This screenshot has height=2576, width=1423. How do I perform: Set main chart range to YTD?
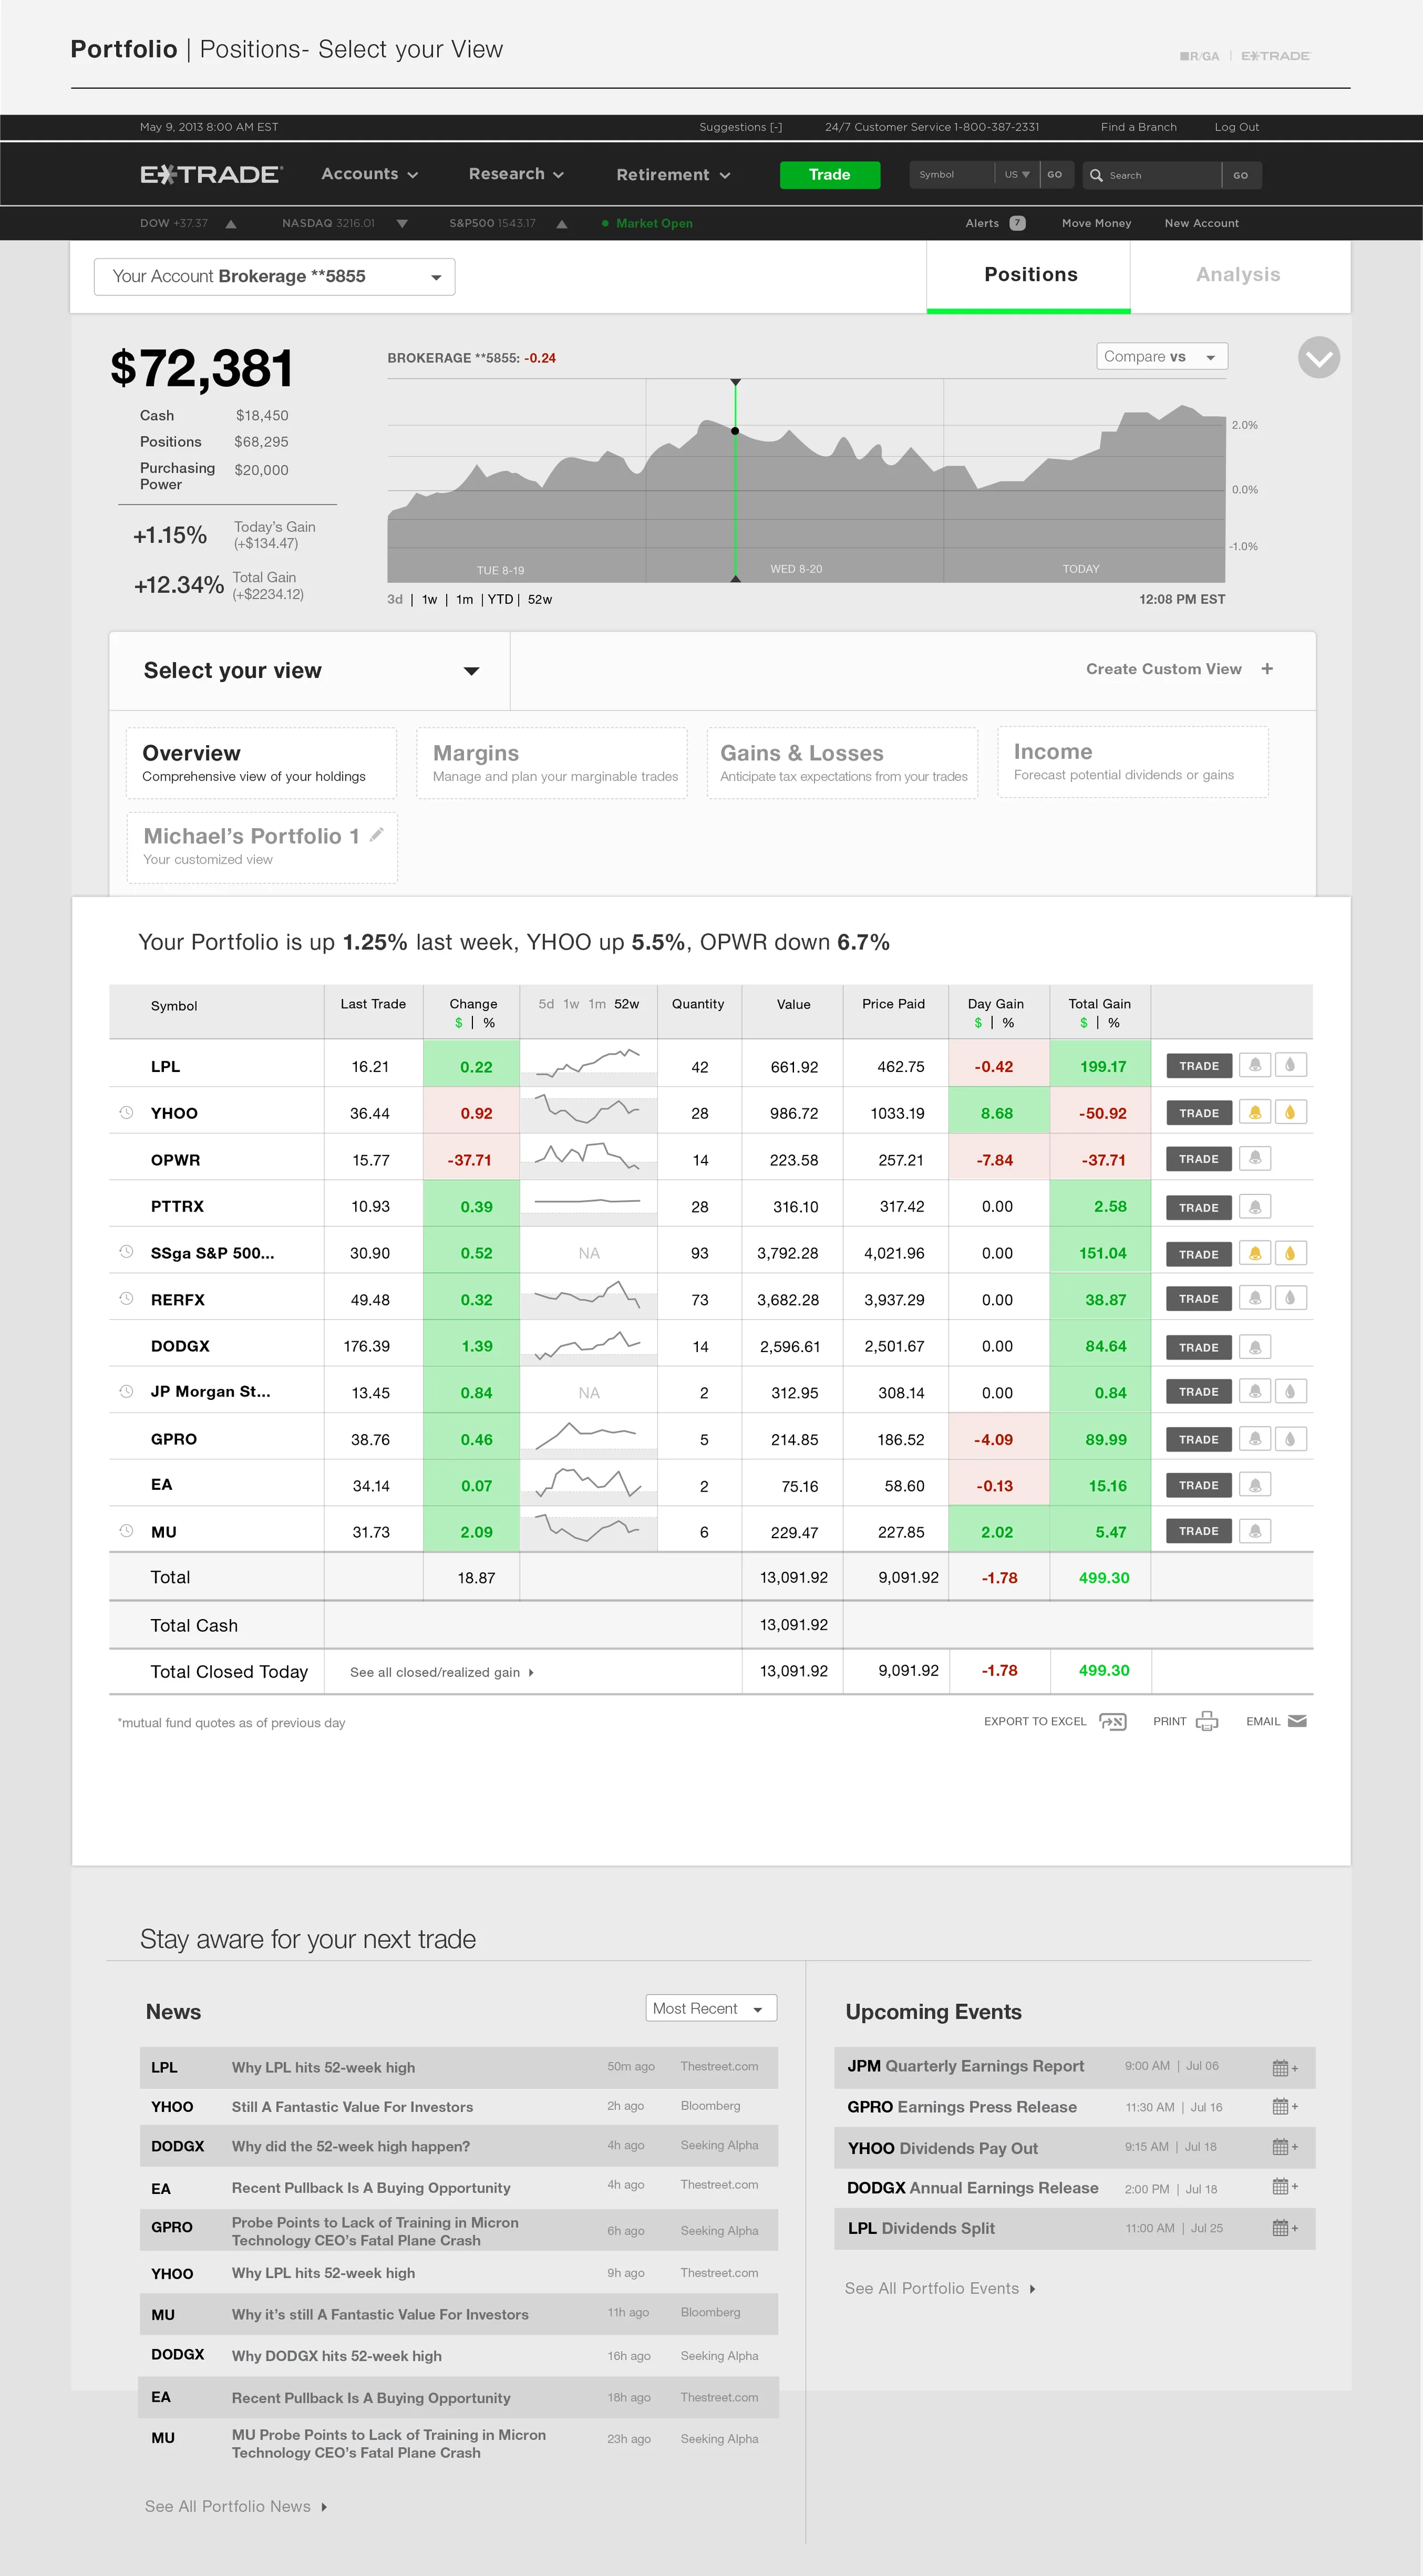[500, 599]
